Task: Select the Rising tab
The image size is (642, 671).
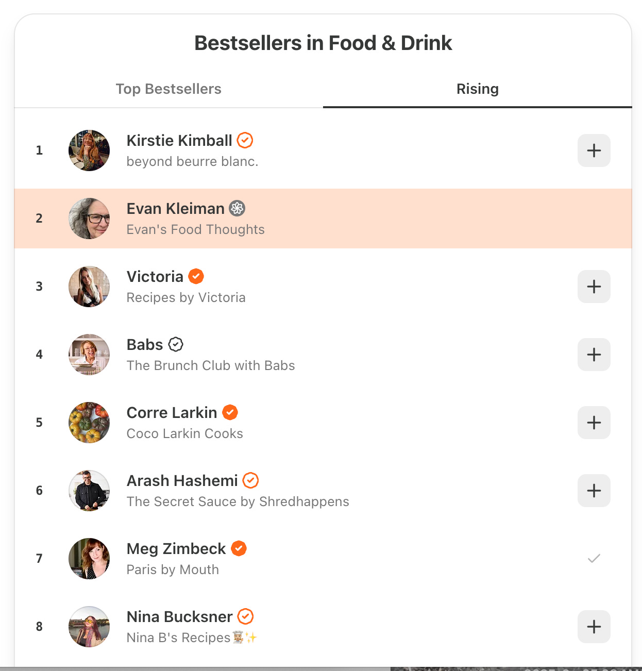Action: (477, 89)
